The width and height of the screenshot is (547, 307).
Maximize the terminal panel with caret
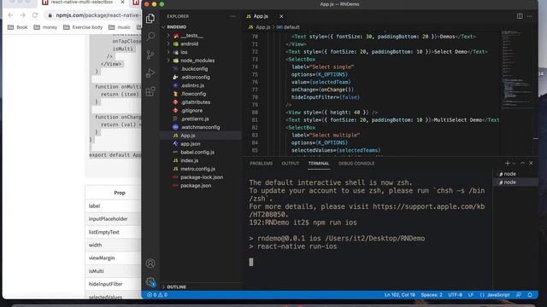(522, 163)
